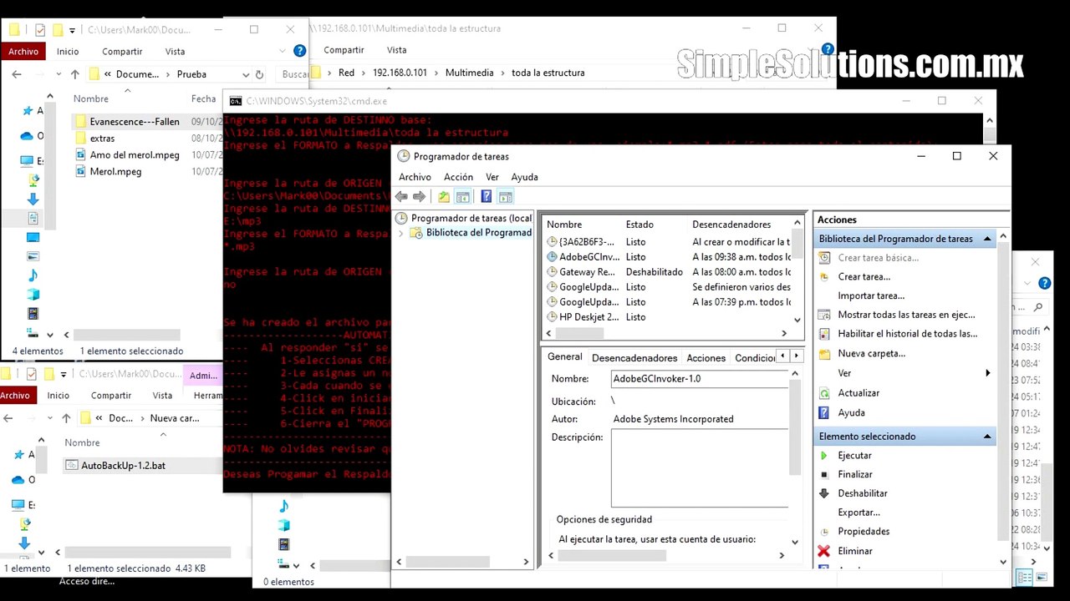Click the red Eliminar X icon
Screen dimensions: 1070x601
823,551
